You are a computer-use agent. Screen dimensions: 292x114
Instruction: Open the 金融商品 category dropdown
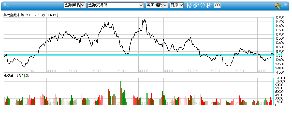click(75, 5)
